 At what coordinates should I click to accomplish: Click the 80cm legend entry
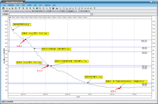pos(45,17)
